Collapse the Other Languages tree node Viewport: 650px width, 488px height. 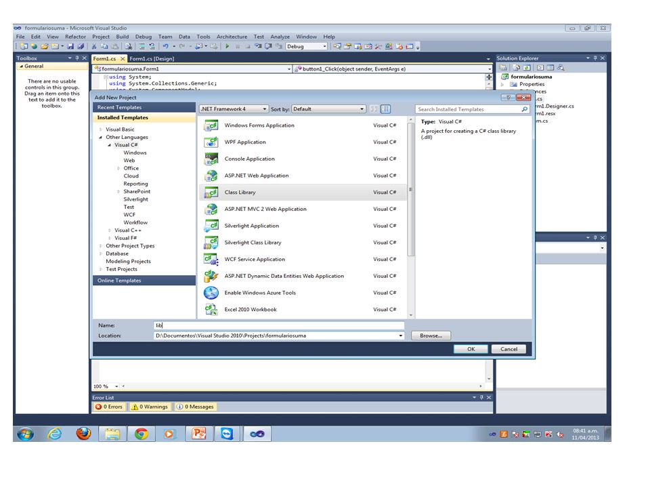(101, 138)
